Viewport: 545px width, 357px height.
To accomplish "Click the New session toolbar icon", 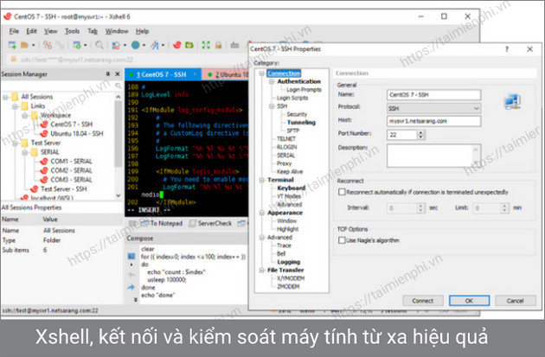I will coord(12,45).
